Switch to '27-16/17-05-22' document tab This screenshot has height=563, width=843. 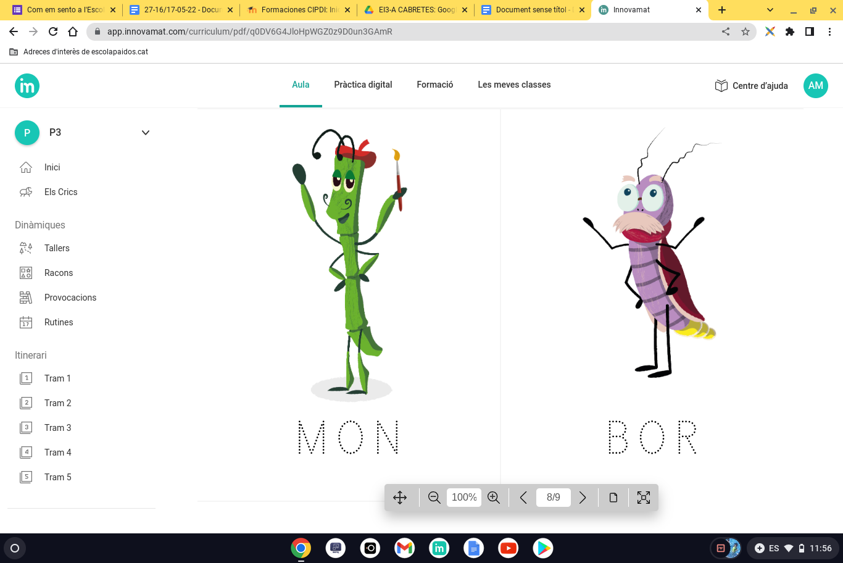tap(181, 10)
